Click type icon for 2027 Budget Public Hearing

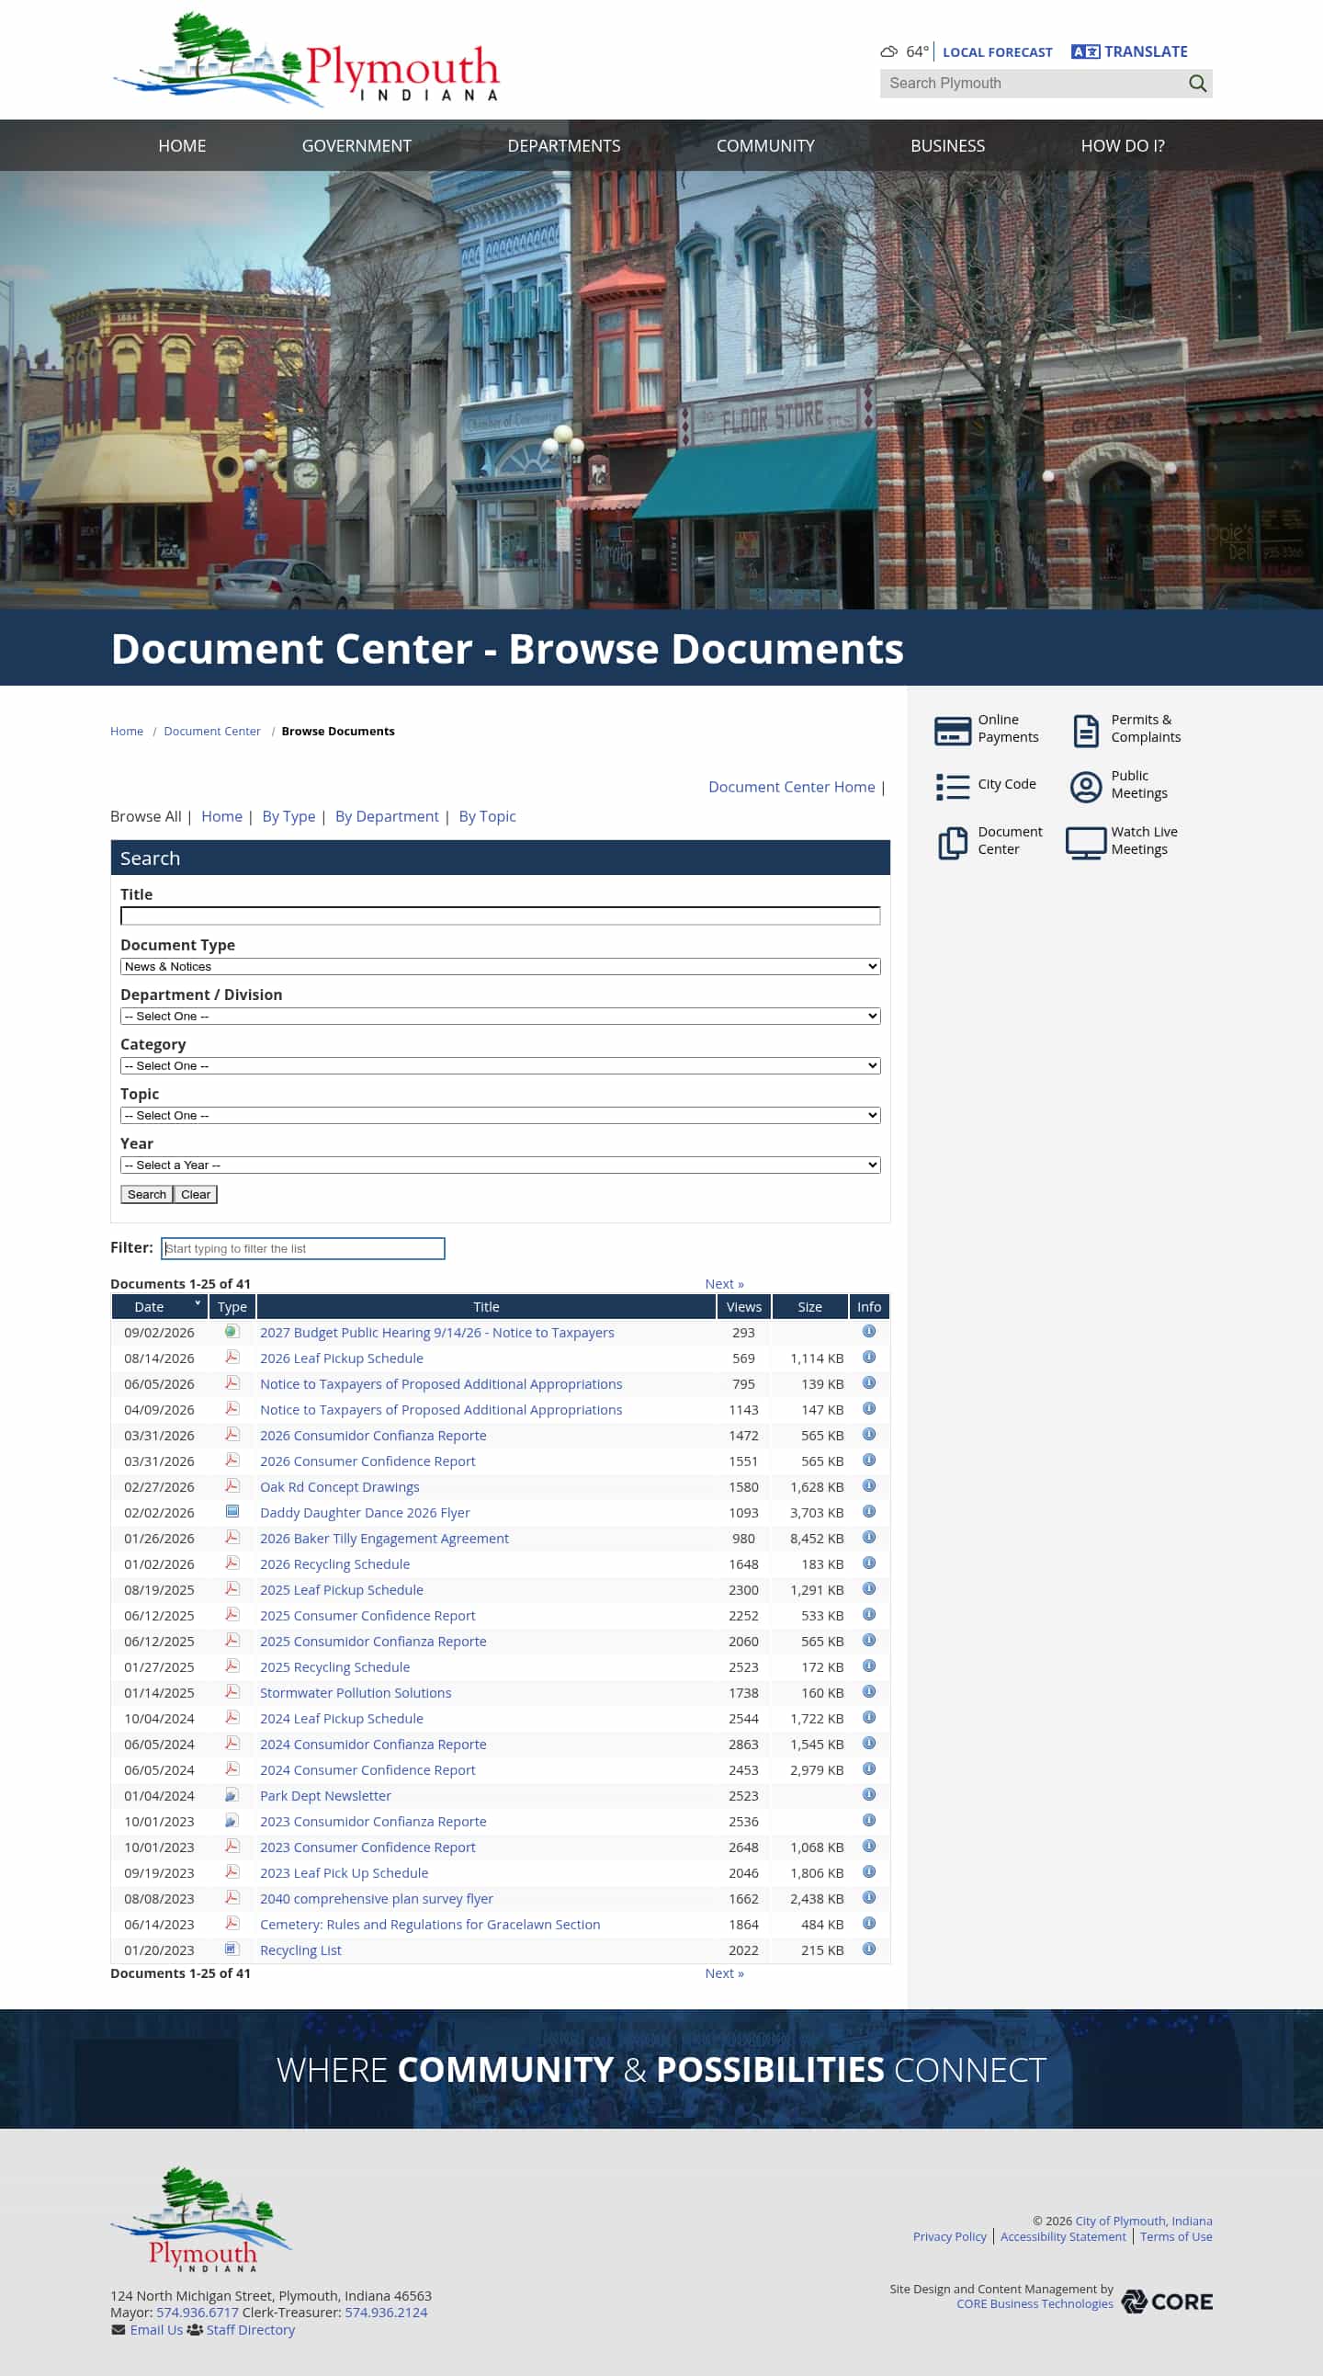pos(232,1331)
